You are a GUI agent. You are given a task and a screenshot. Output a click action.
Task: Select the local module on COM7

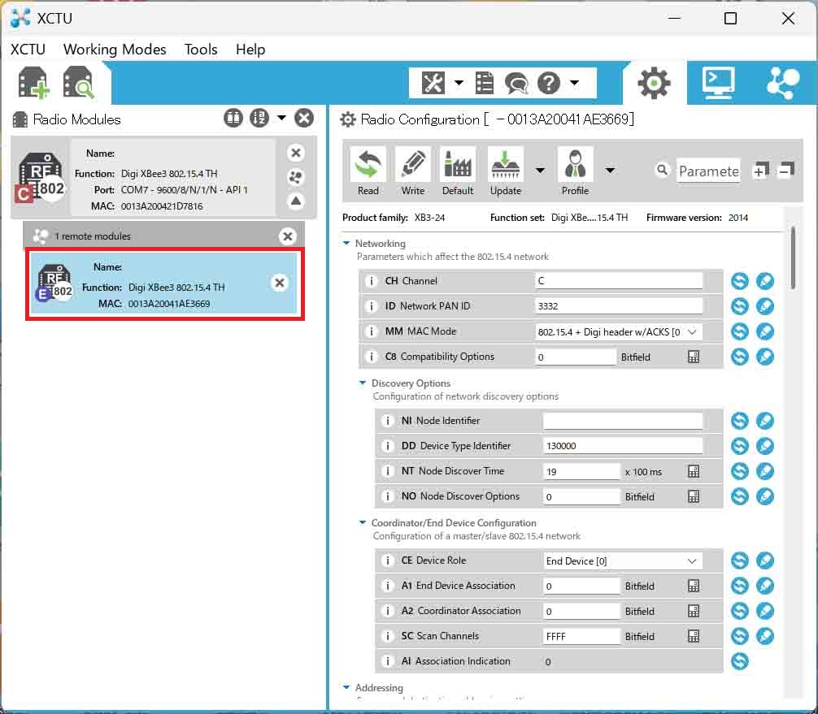coord(163,177)
